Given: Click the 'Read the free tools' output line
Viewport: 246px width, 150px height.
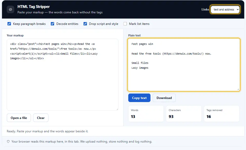Looking at the screenshot, I should (x=171, y=54).
